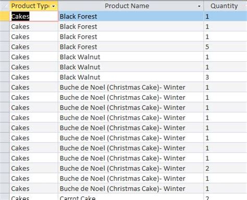Click the Buche de Noel quantity 2 cell

226,168
